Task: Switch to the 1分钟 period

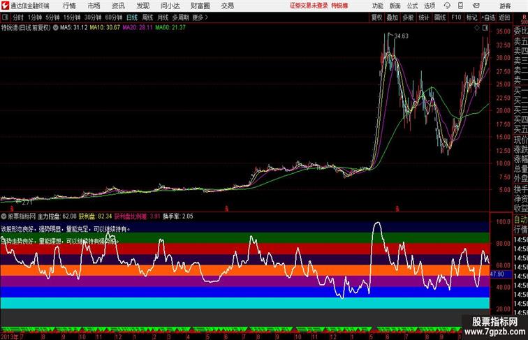Action: pyautogui.click(x=35, y=17)
